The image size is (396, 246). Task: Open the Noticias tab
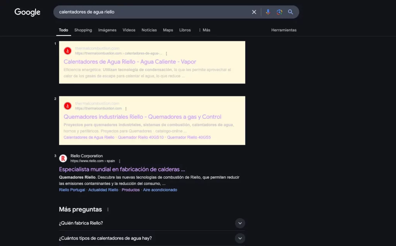coord(149,30)
